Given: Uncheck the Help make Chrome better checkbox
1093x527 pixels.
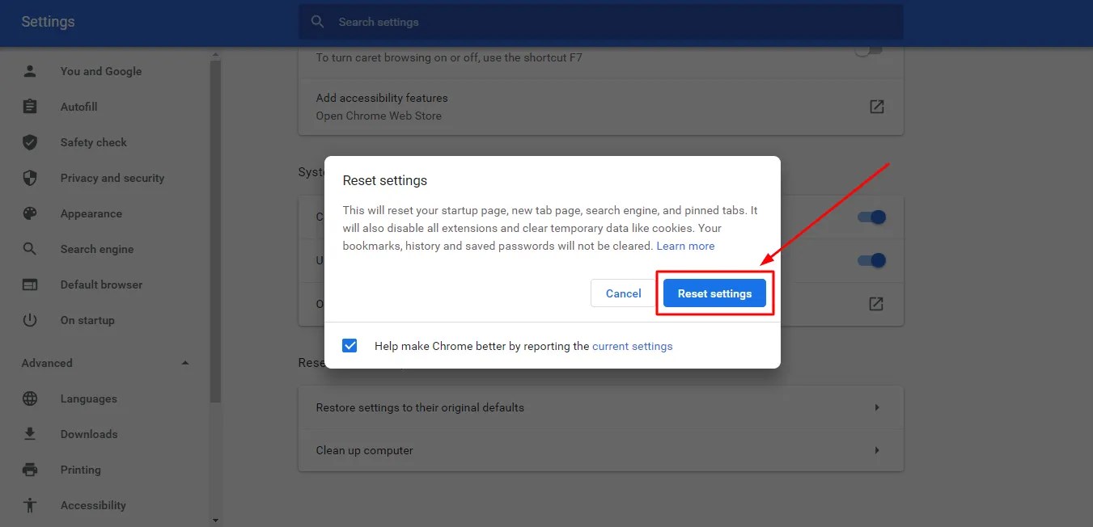Looking at the screenshot, I should pos(350,345).
